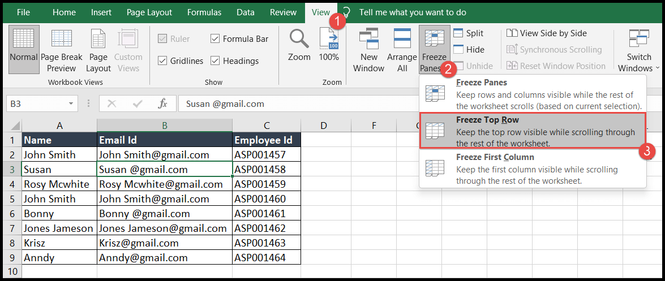665x281 pixels.
Task: Open the Data tab
Action: point(246,12)
